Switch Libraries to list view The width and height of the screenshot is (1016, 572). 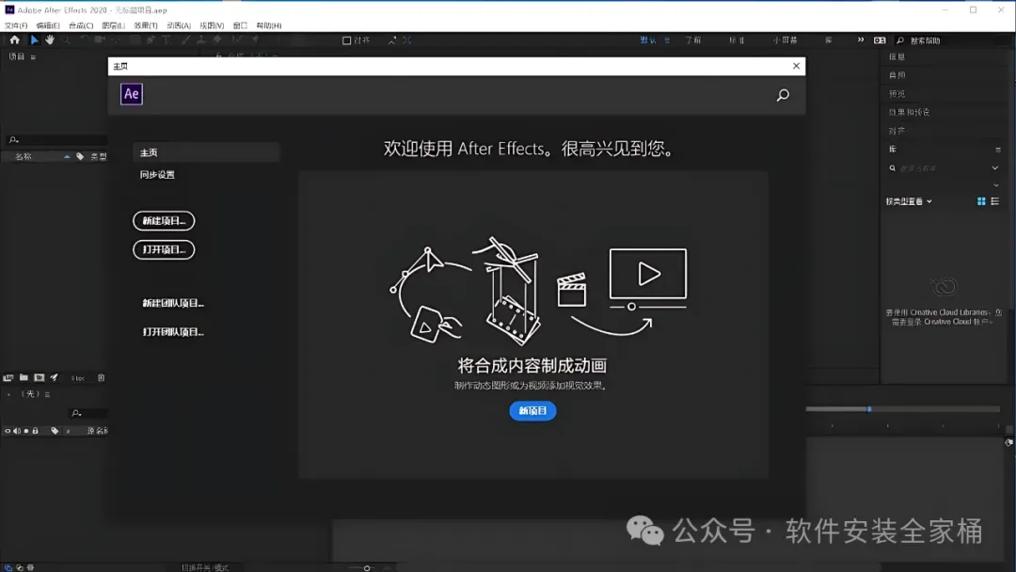995,201
